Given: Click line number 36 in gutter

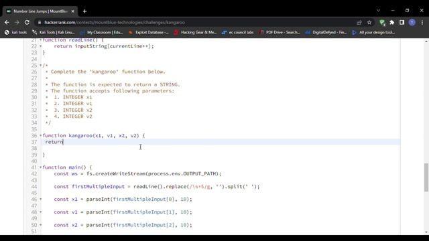Looking at the screenshot, I should click(34, 135).
